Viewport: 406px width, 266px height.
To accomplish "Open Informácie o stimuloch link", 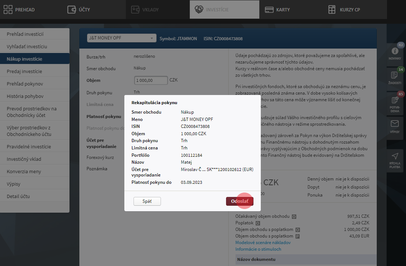I will (258, 249).
